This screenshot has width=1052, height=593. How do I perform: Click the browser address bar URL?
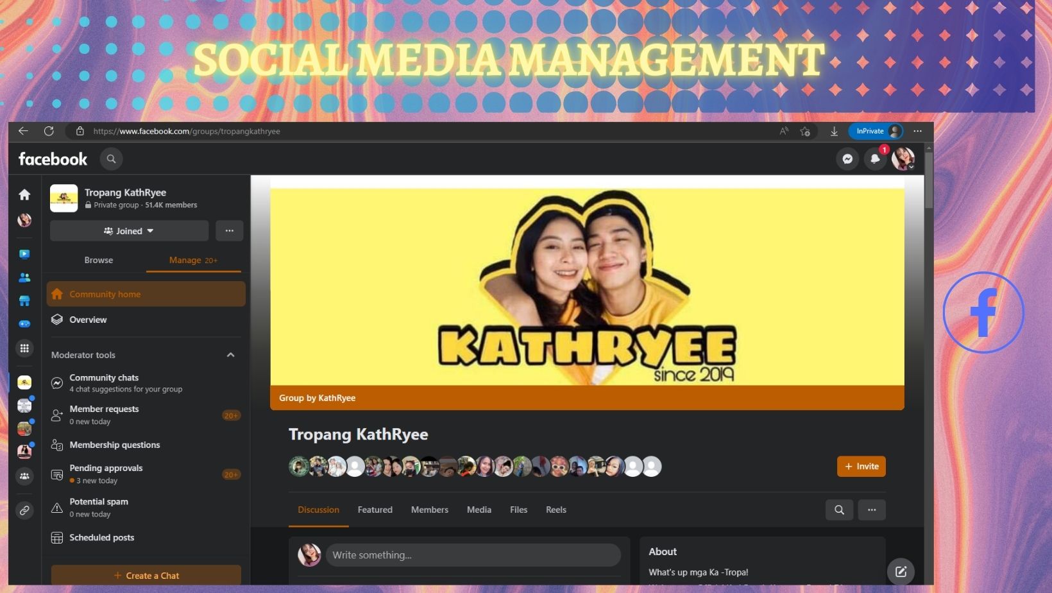click(x=187, y=131)
